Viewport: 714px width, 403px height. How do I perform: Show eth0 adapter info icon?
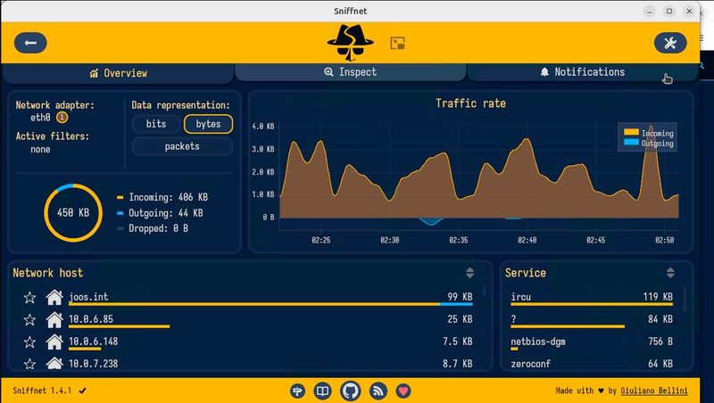[62, 117]
